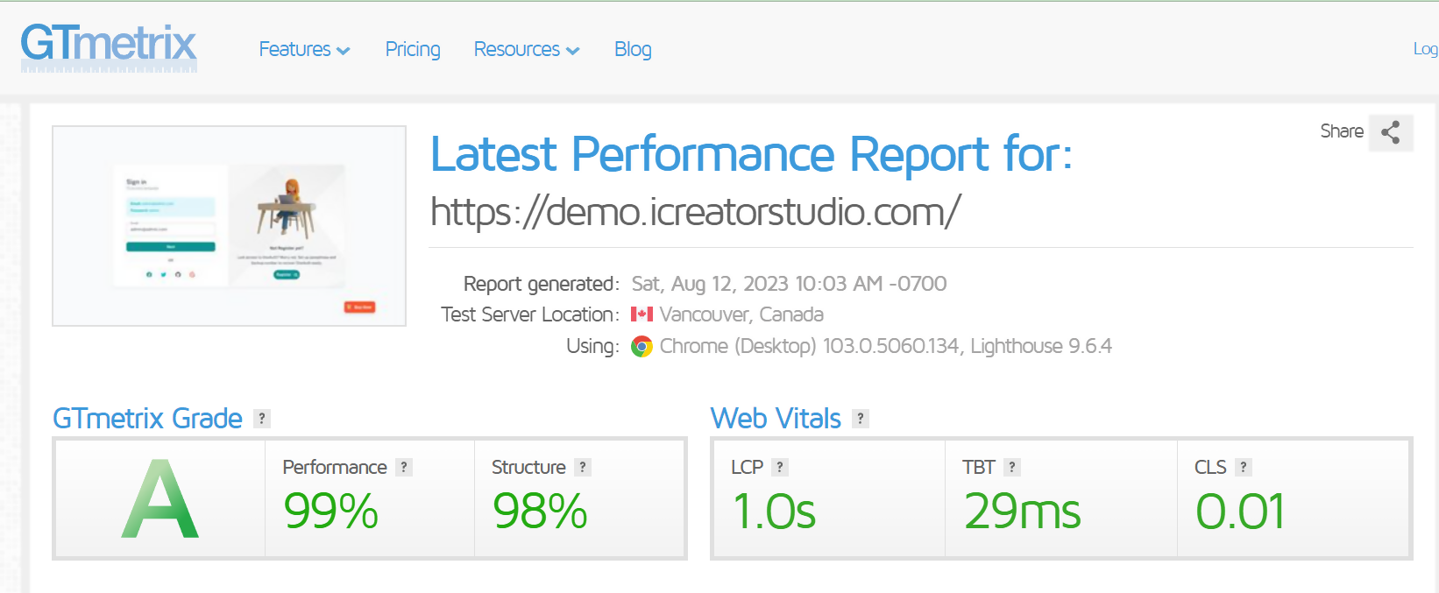This screenshot has height=593, width=1439.
Task: Click the 99% Performance score
Action: (331, 512)
